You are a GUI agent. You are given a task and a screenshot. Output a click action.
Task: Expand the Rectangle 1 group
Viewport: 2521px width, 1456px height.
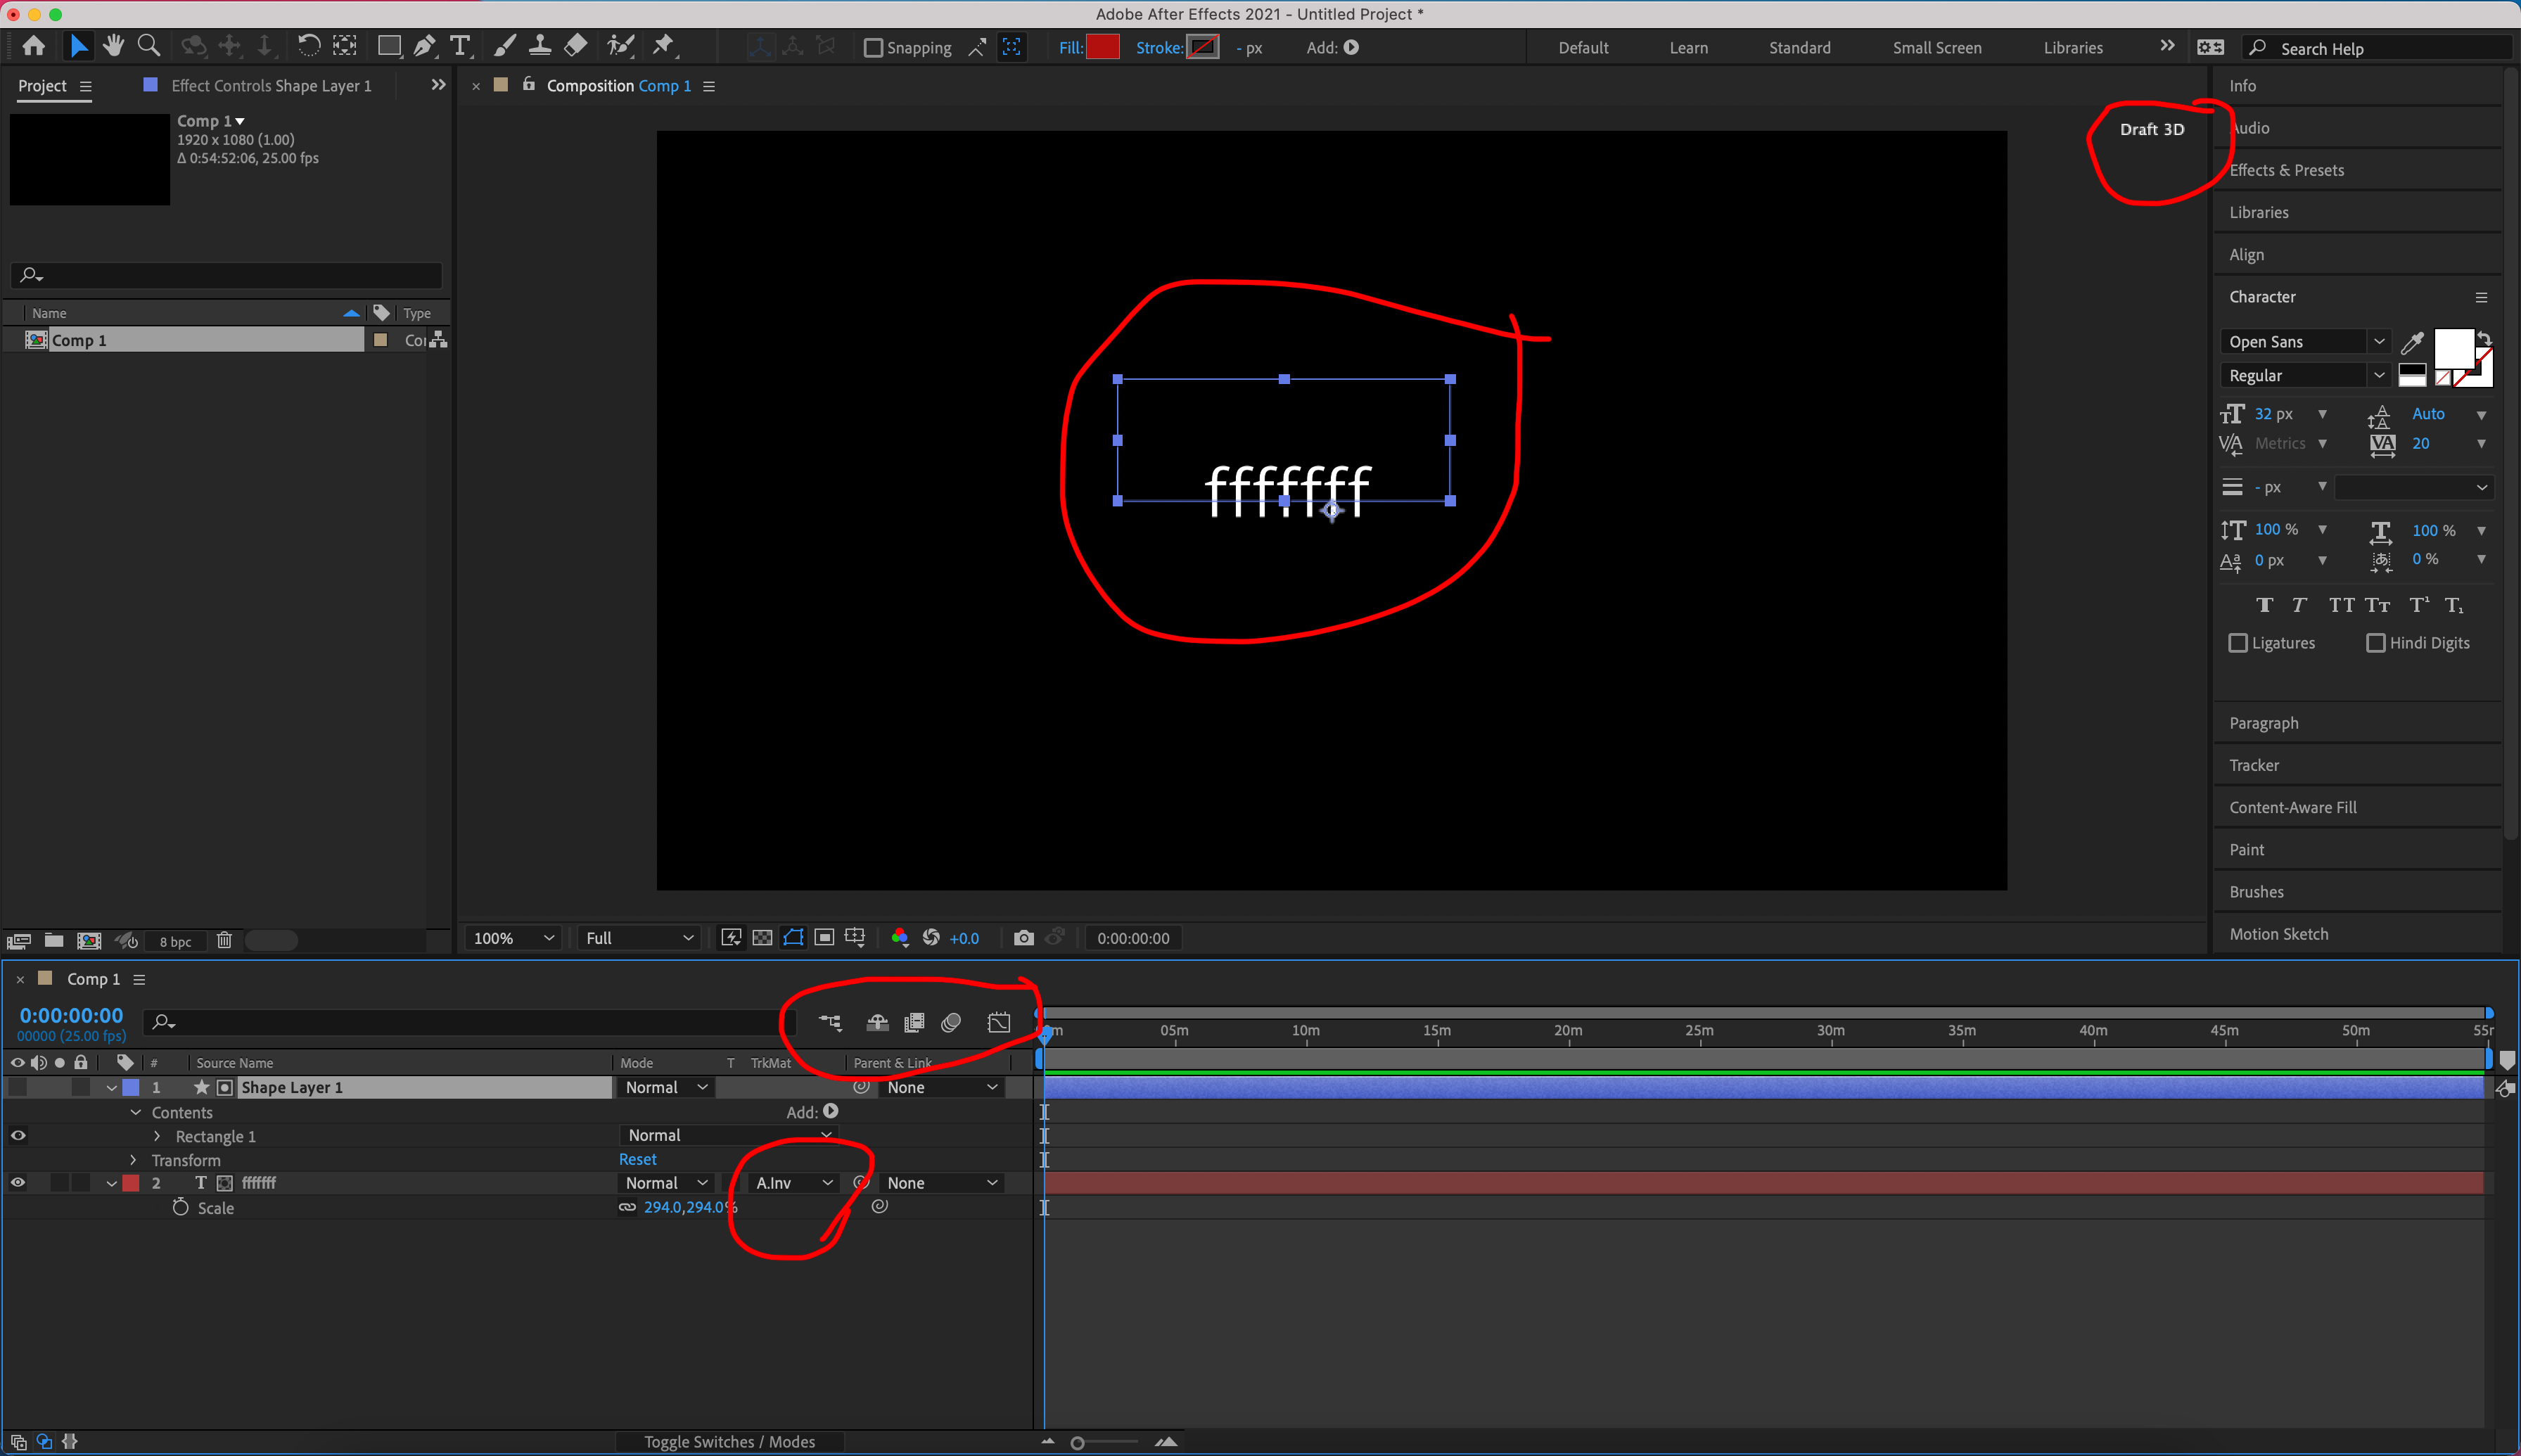(x=157, y=1136)
